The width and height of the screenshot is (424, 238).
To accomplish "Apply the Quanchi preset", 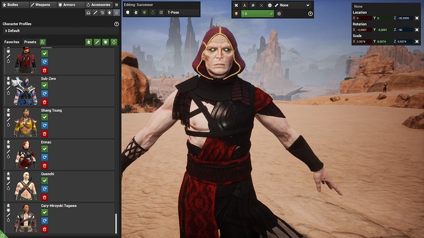I will pyautogui.click(x=45, y=181).
